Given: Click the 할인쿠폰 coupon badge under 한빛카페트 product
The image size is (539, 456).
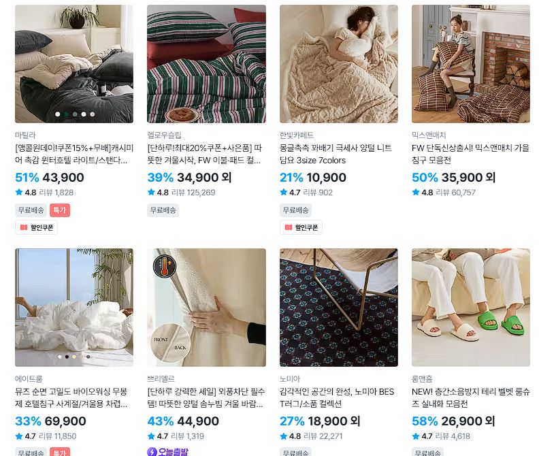Looking at the screenshot, I should tap(301, 227).
